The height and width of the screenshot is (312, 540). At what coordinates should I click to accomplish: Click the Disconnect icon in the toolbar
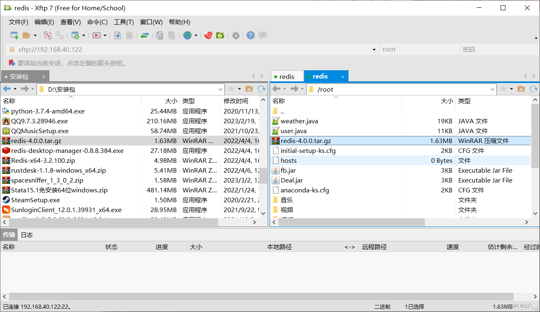[x=48, y=35]
